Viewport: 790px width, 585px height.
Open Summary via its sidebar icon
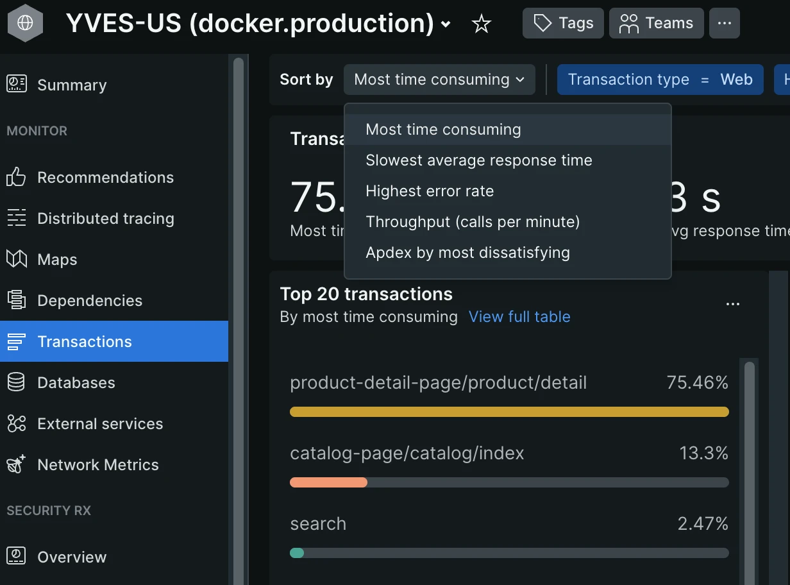pyautogui.click(x=16, y=85)
